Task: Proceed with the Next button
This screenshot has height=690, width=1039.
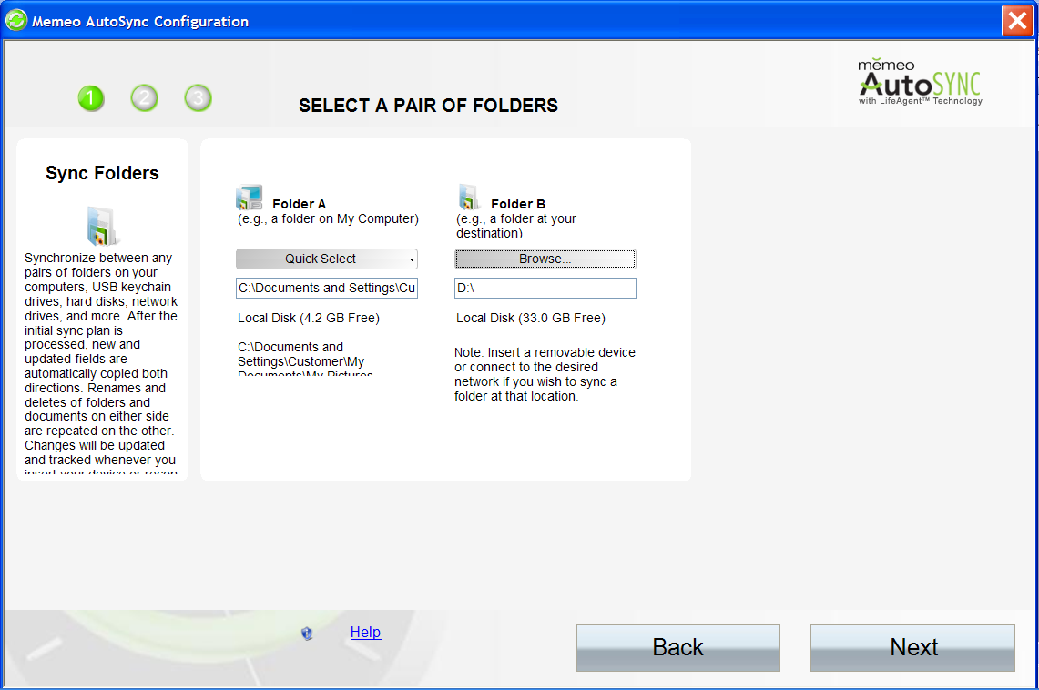Action: click(x=912, y=647)
